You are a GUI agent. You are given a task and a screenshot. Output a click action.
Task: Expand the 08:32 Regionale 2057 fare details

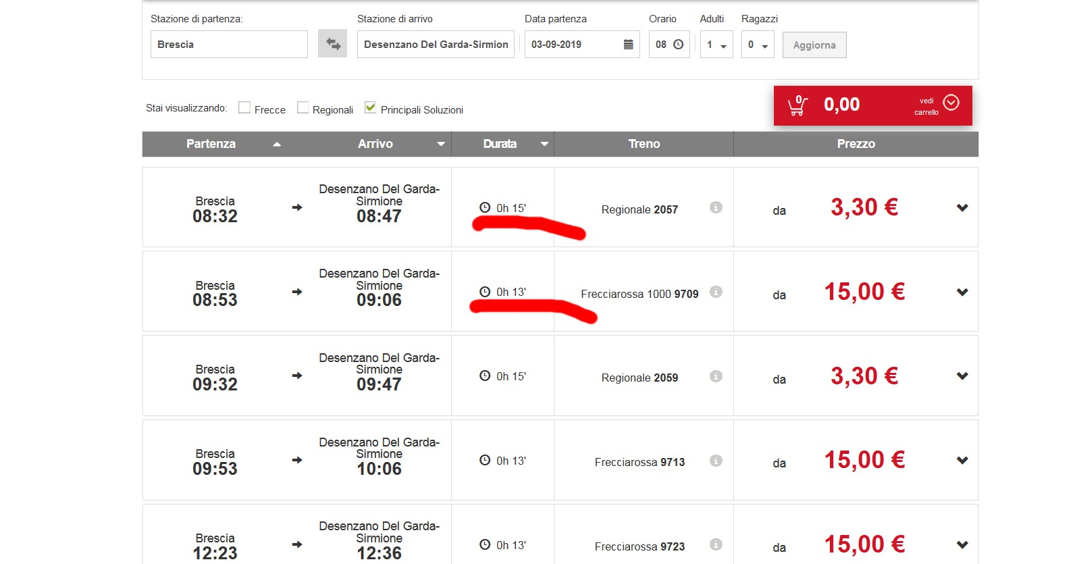pos(962,208)
